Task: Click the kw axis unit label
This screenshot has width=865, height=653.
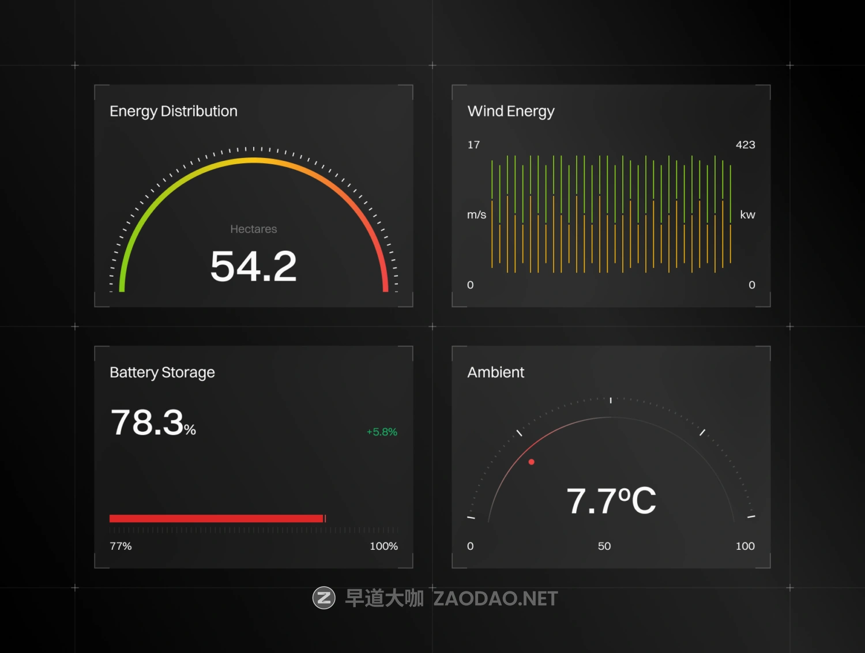Action: click(747, 215)
